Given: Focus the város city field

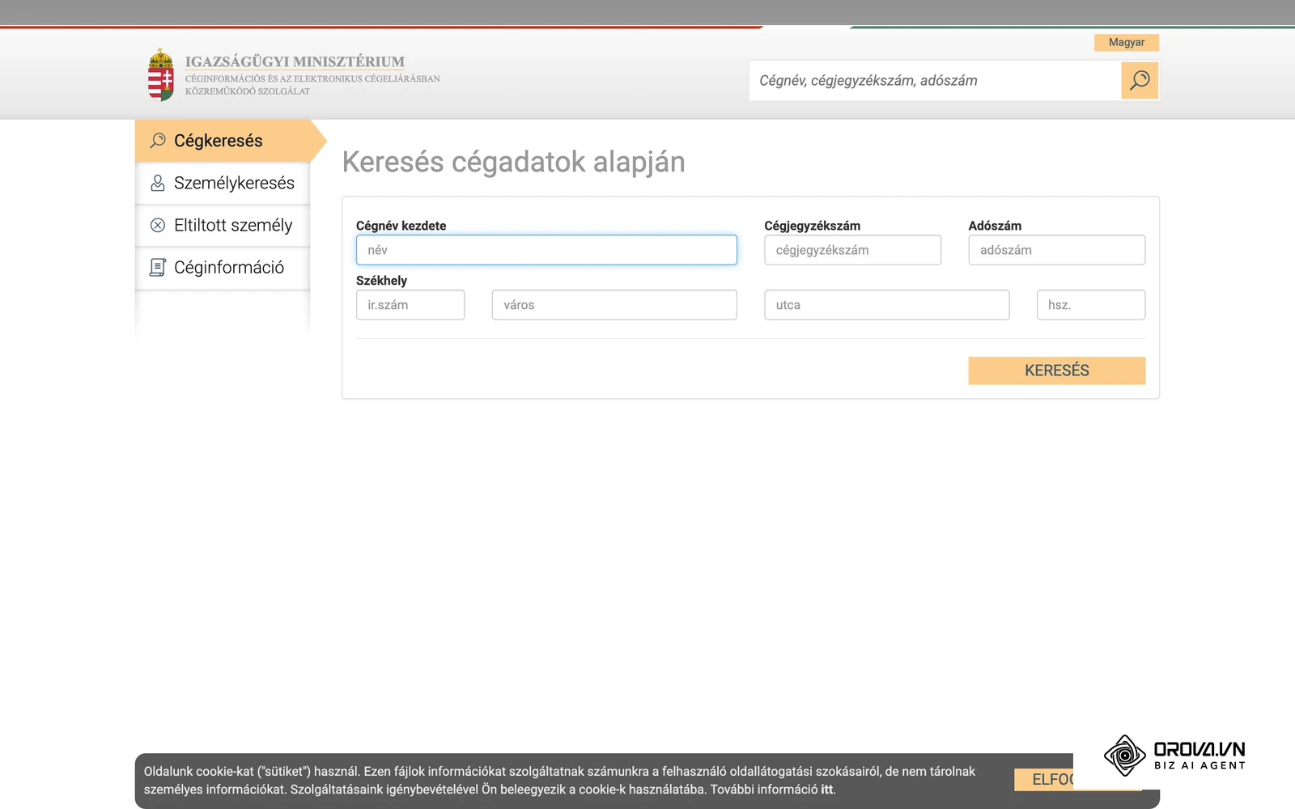Looking at the screenshot, I should (614, 305).
